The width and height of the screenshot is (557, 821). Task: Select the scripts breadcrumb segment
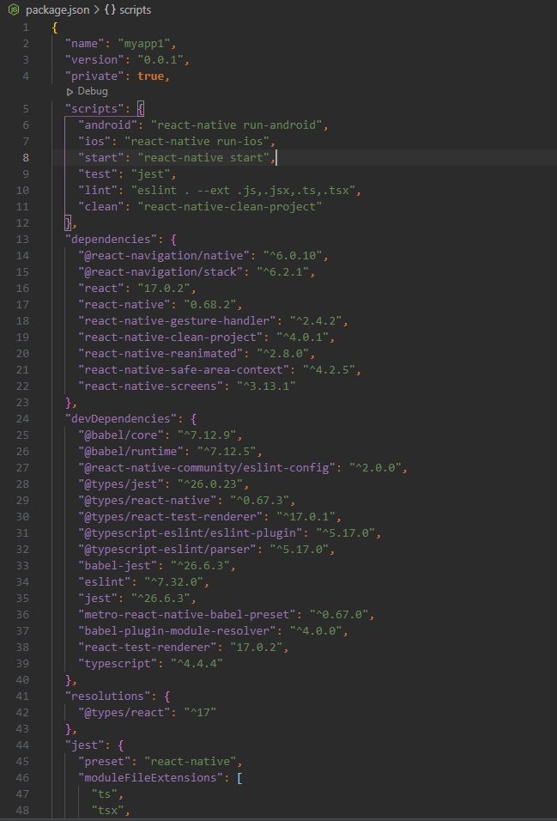coord(135,10)
